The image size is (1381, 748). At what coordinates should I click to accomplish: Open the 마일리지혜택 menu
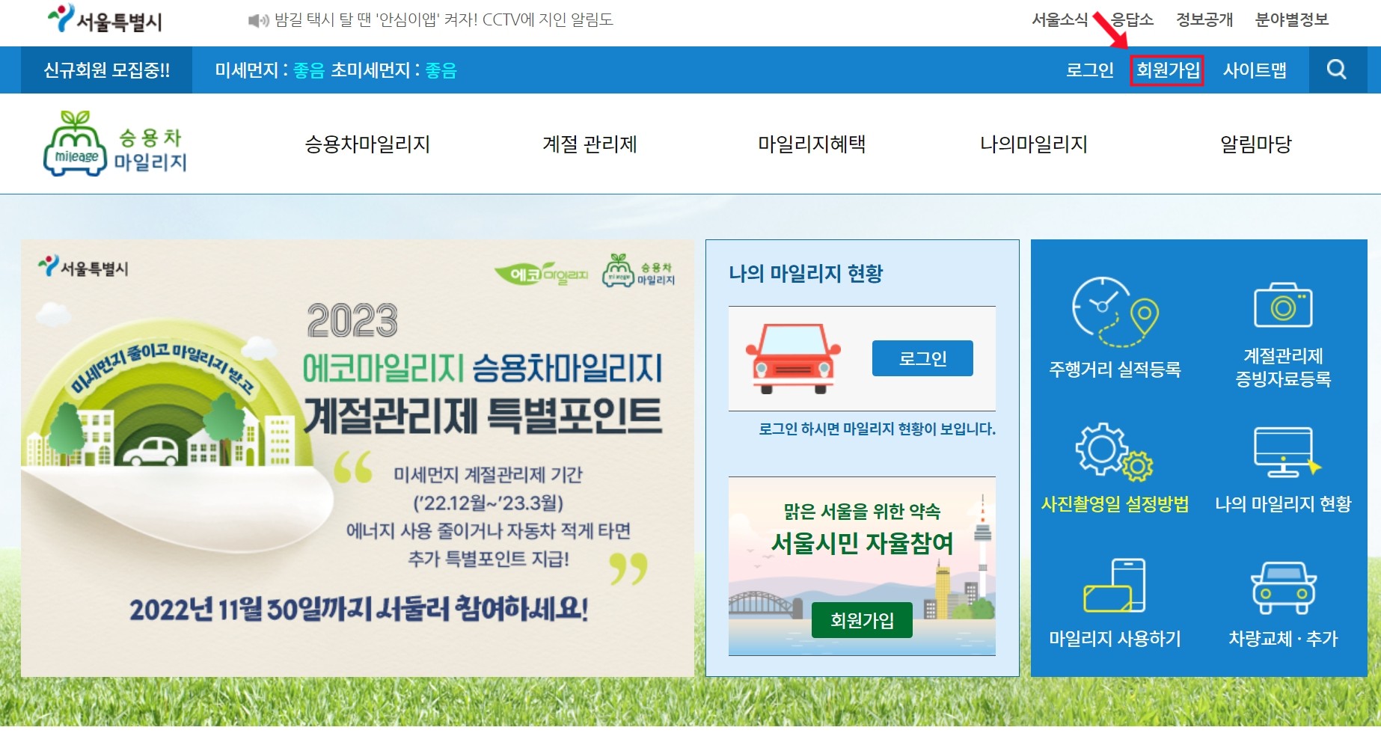point(812,144)
